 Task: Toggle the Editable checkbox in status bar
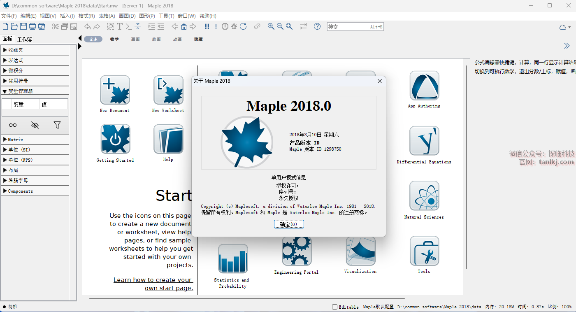(335, 307)
